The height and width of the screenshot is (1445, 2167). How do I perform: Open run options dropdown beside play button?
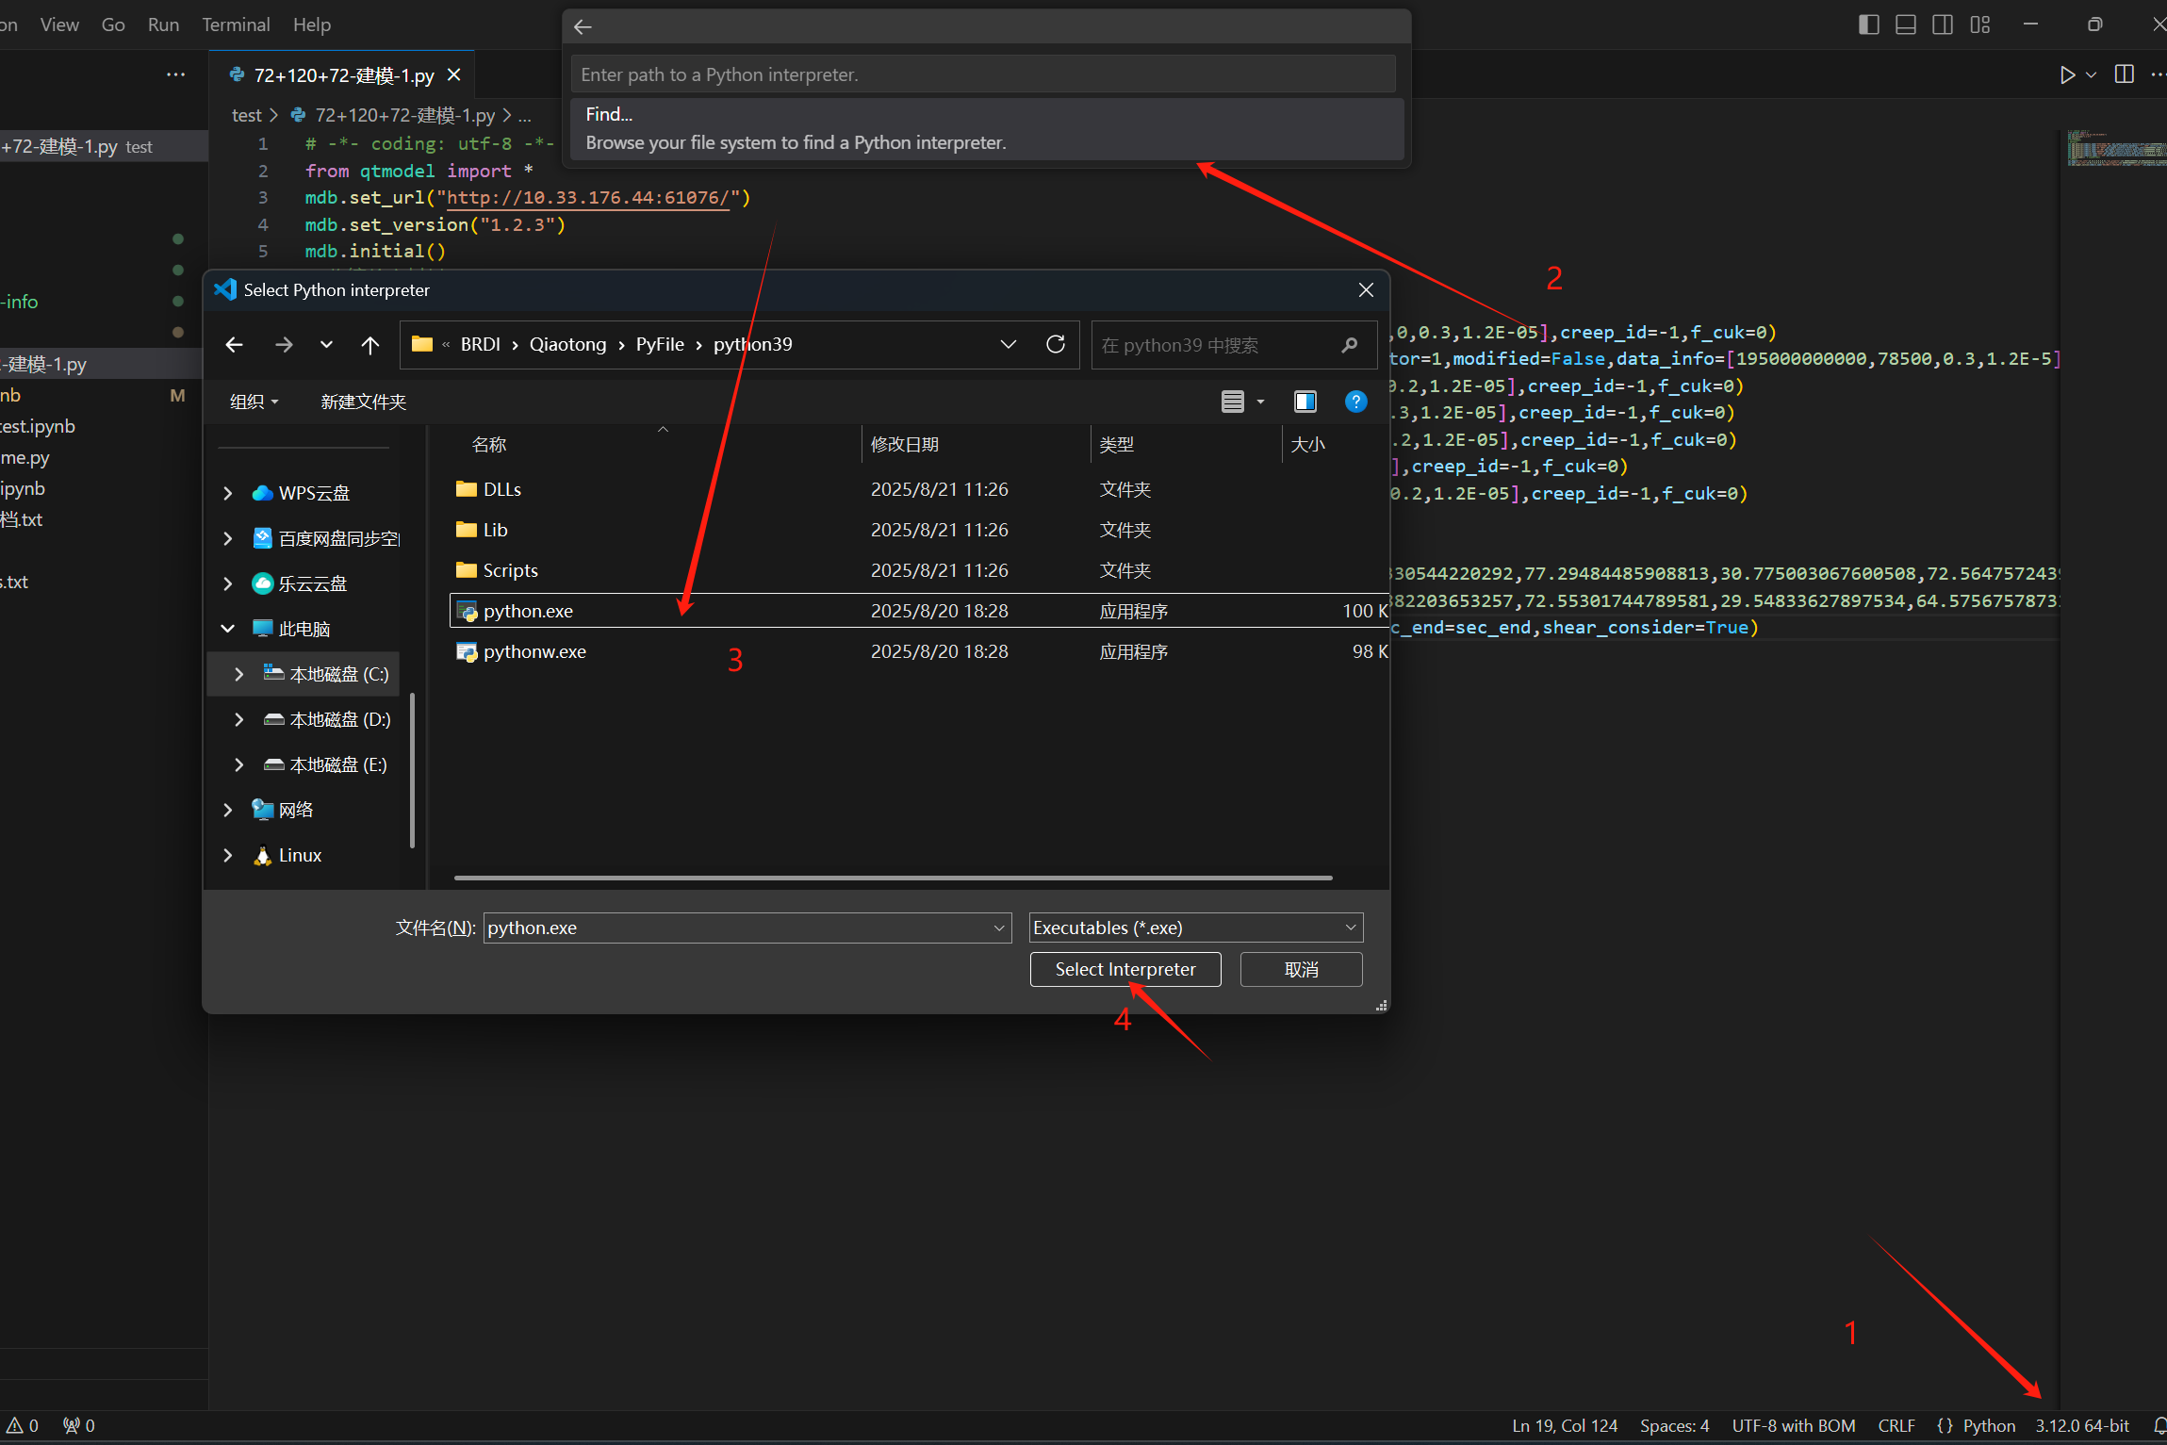[x=2091, y=75]
